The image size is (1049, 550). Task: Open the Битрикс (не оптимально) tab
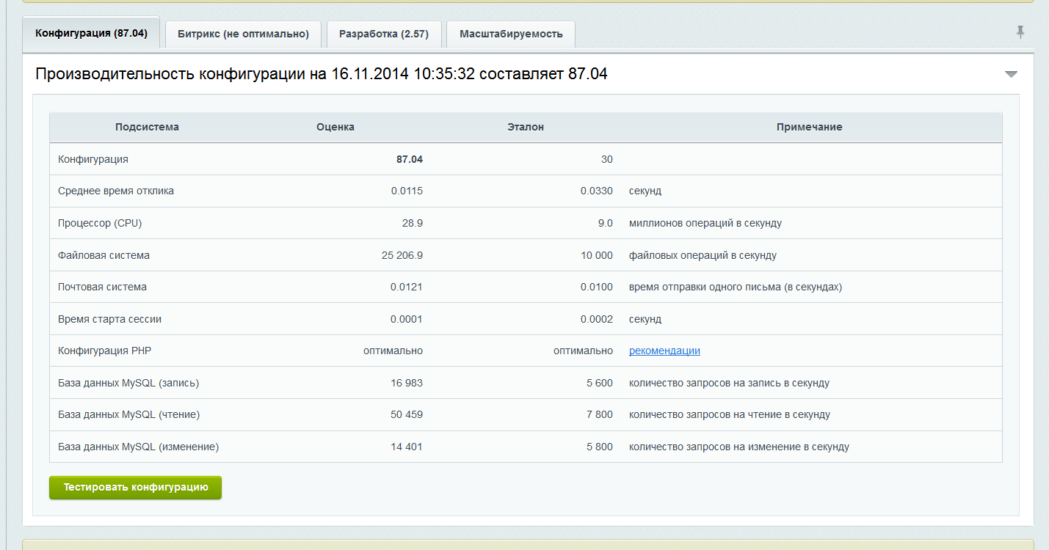[244, 34]
